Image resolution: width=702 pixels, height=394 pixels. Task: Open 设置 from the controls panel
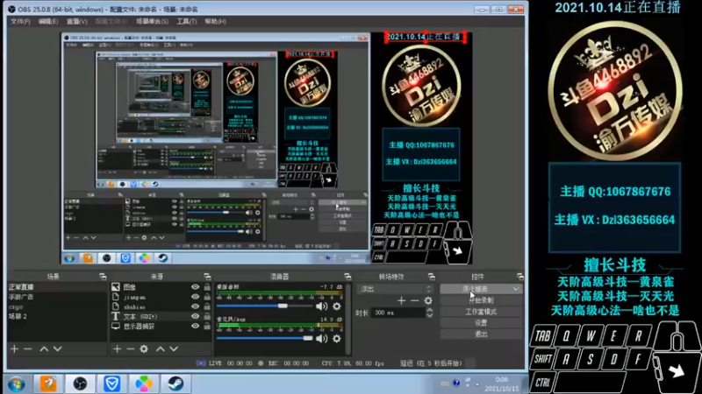[481, 322]
